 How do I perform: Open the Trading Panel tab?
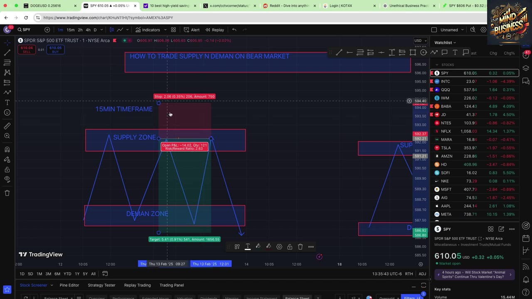coord(172,285)
